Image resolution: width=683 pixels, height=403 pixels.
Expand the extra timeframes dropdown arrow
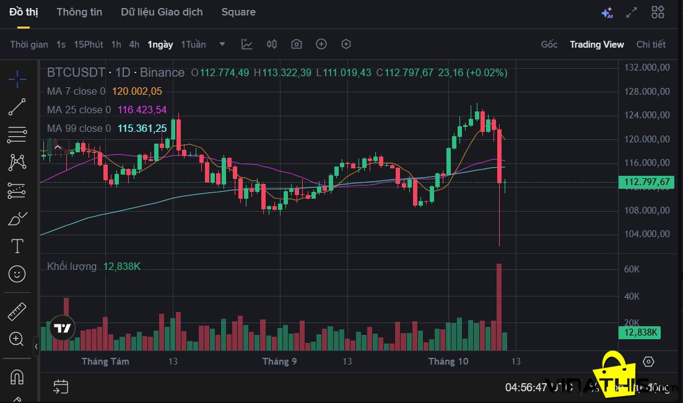222,44
